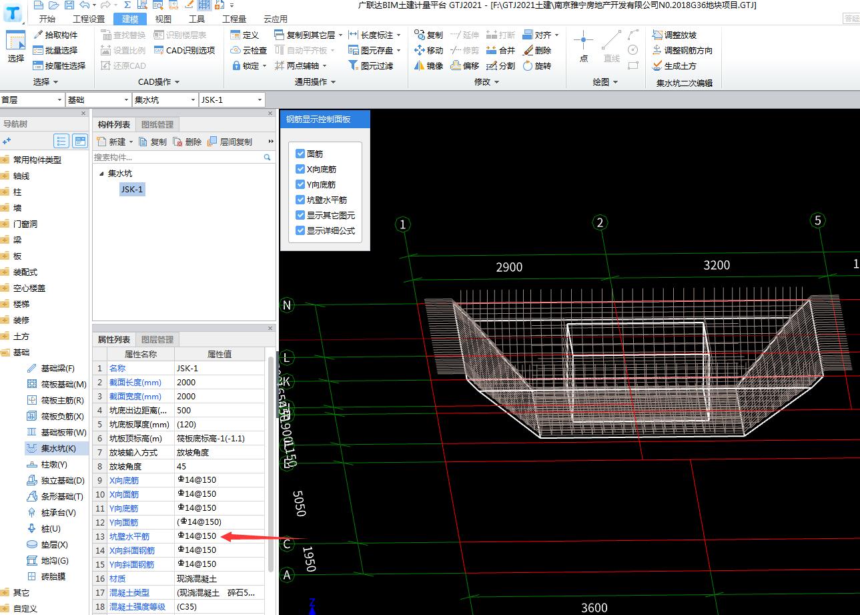Uncheck 显示详细公式
The width and height of the screenshot is (860, 615).
point(300,230)
